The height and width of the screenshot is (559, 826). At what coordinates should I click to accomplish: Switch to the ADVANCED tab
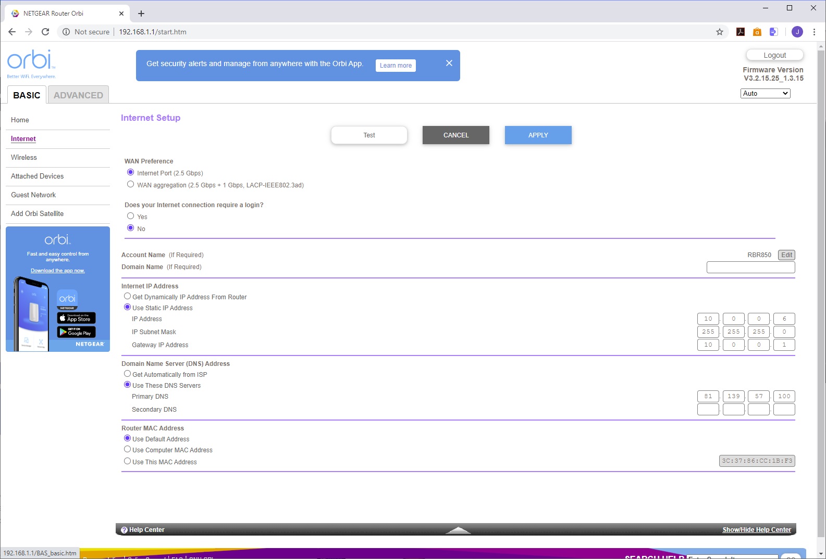78,95
